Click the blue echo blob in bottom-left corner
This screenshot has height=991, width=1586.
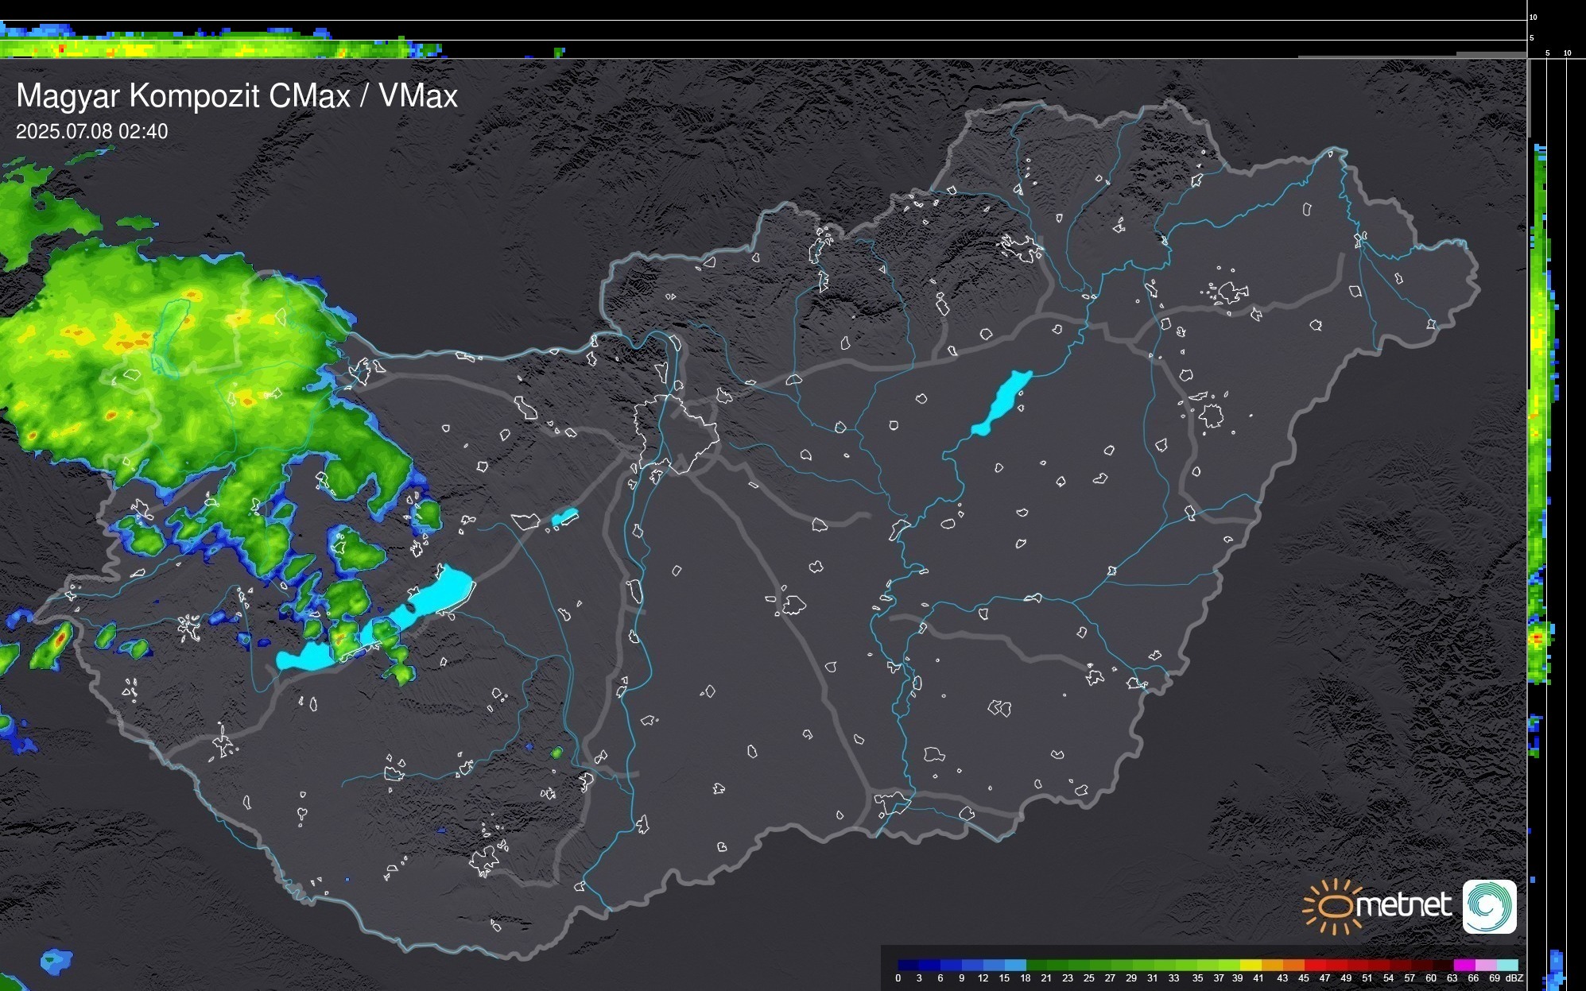coord(56,961)
